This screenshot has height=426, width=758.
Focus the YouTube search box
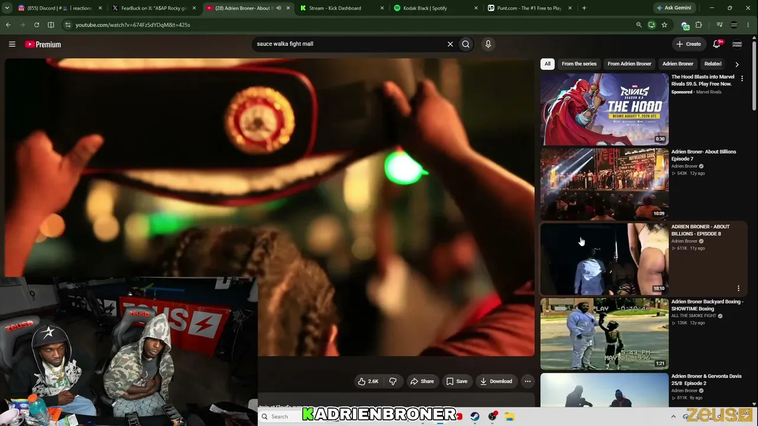click(349, 44)
